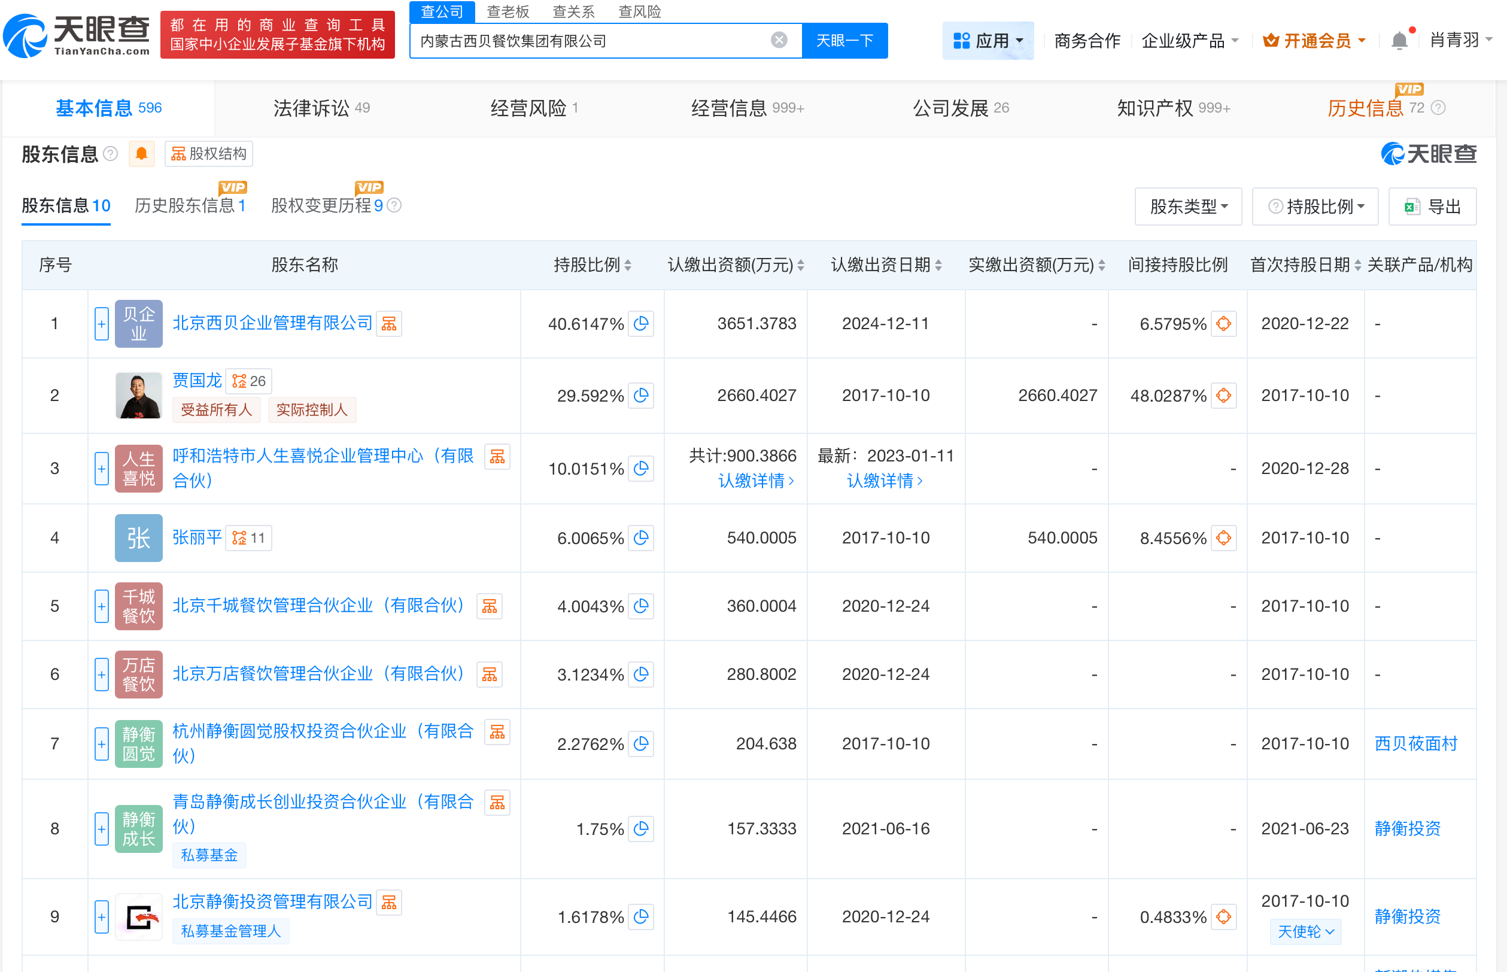Toggle sorting on the 持股比例 column

tap(627, 265)
